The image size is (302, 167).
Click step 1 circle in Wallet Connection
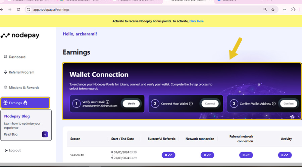tap(76, 104)
